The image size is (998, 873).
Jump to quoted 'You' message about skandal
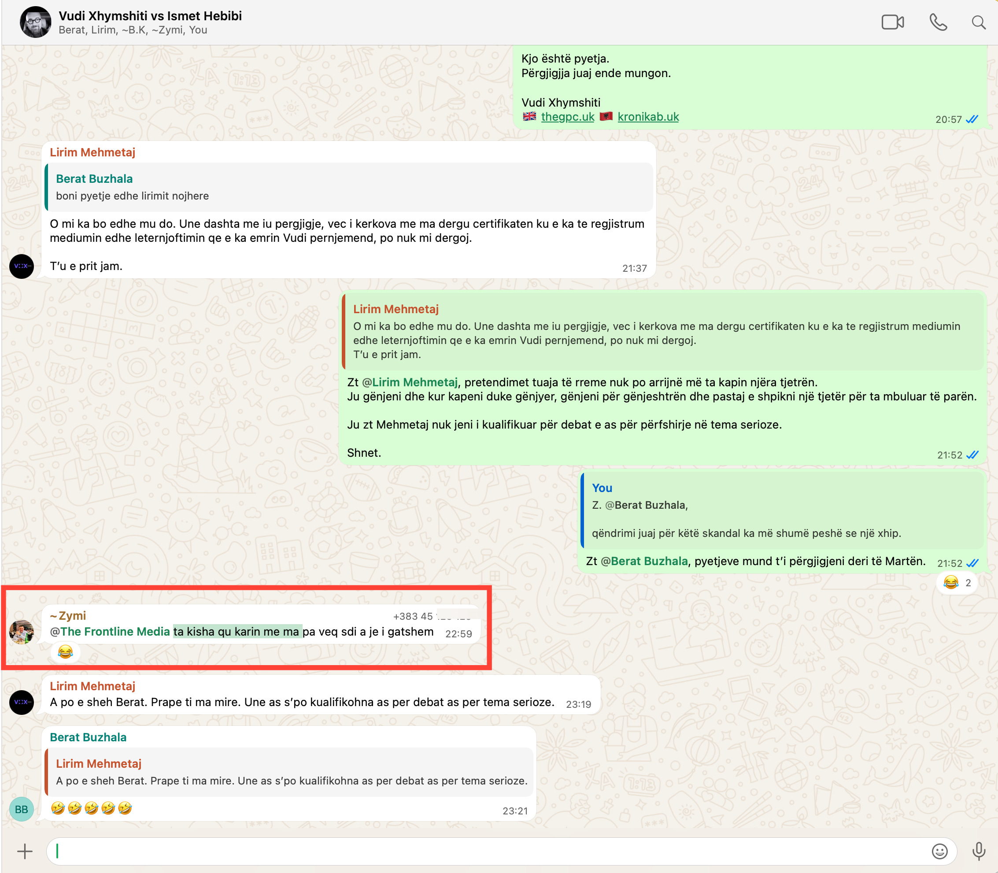tap(782, 510)
